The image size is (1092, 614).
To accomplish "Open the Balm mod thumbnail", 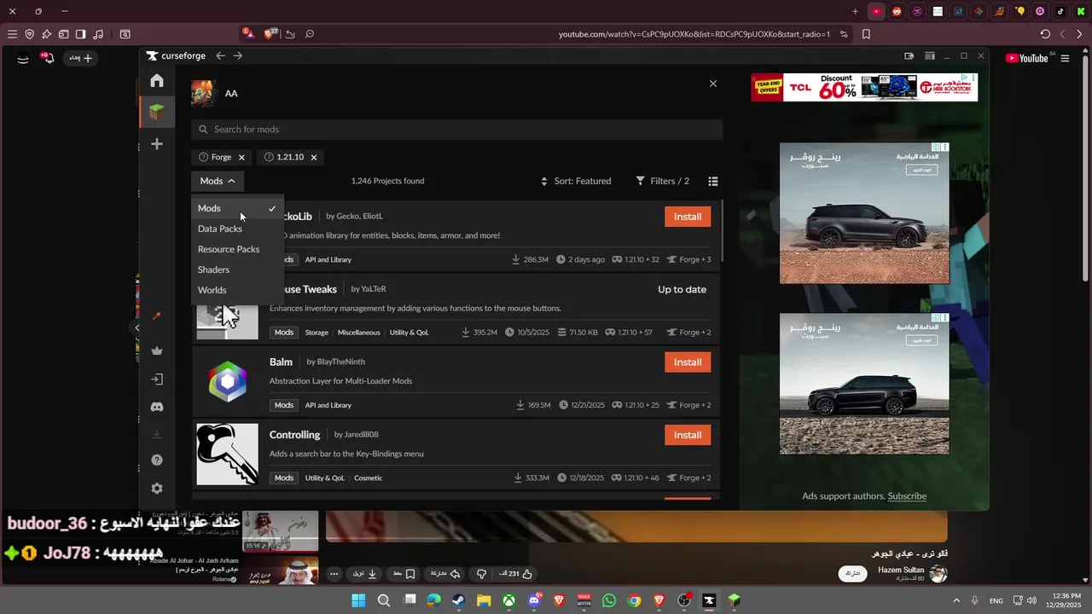I will coord(227,382).
